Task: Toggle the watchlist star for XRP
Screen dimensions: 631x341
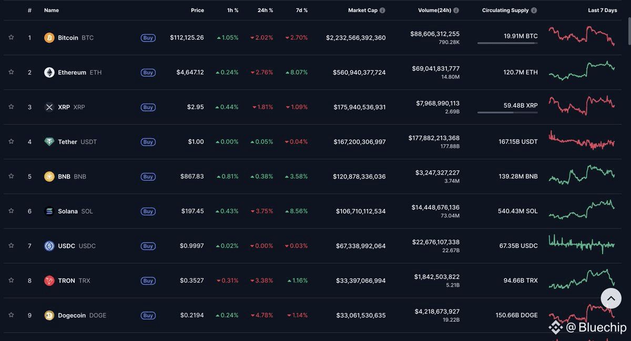Action: [11, 107]
